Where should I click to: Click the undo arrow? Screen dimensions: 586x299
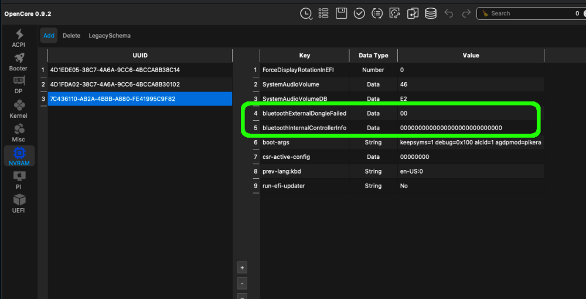click(448, 14)
